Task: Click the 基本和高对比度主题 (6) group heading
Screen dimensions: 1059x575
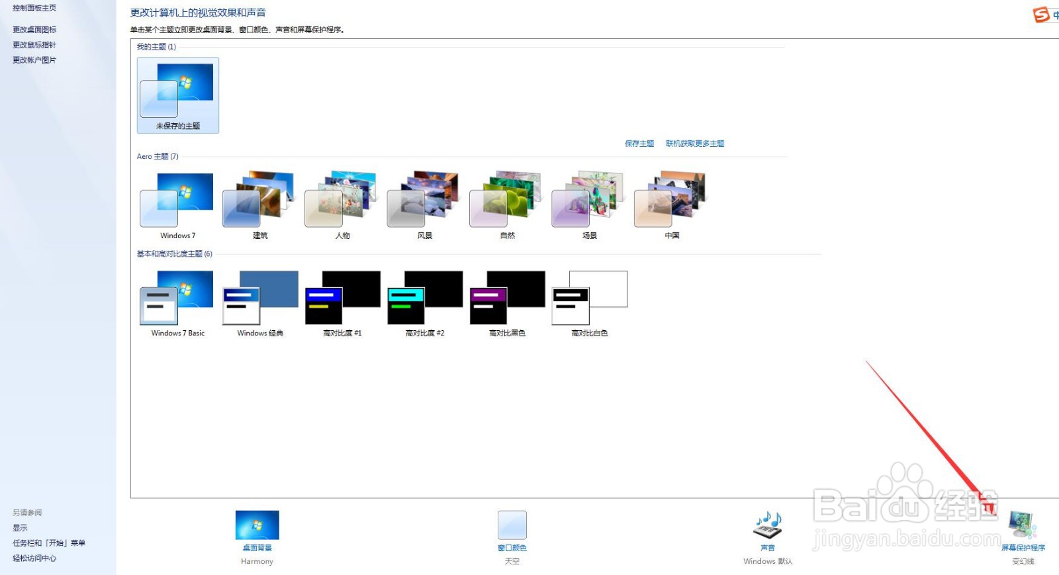Action: click(x=175, y=254)
